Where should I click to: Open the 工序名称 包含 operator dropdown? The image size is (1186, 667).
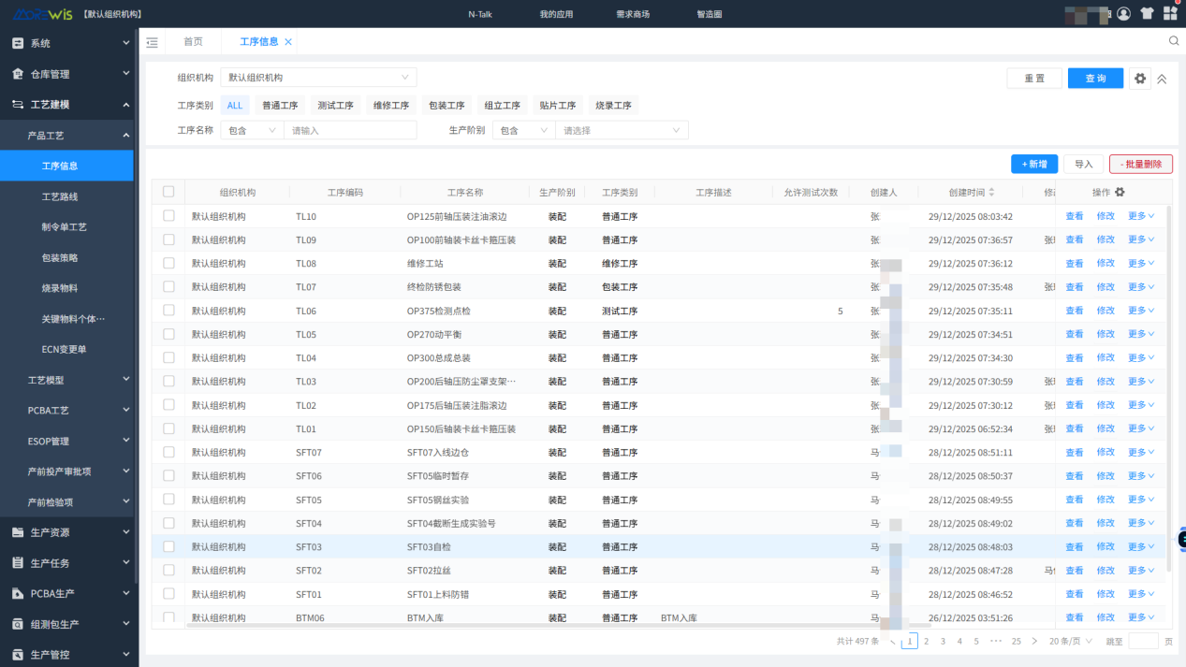252,130
